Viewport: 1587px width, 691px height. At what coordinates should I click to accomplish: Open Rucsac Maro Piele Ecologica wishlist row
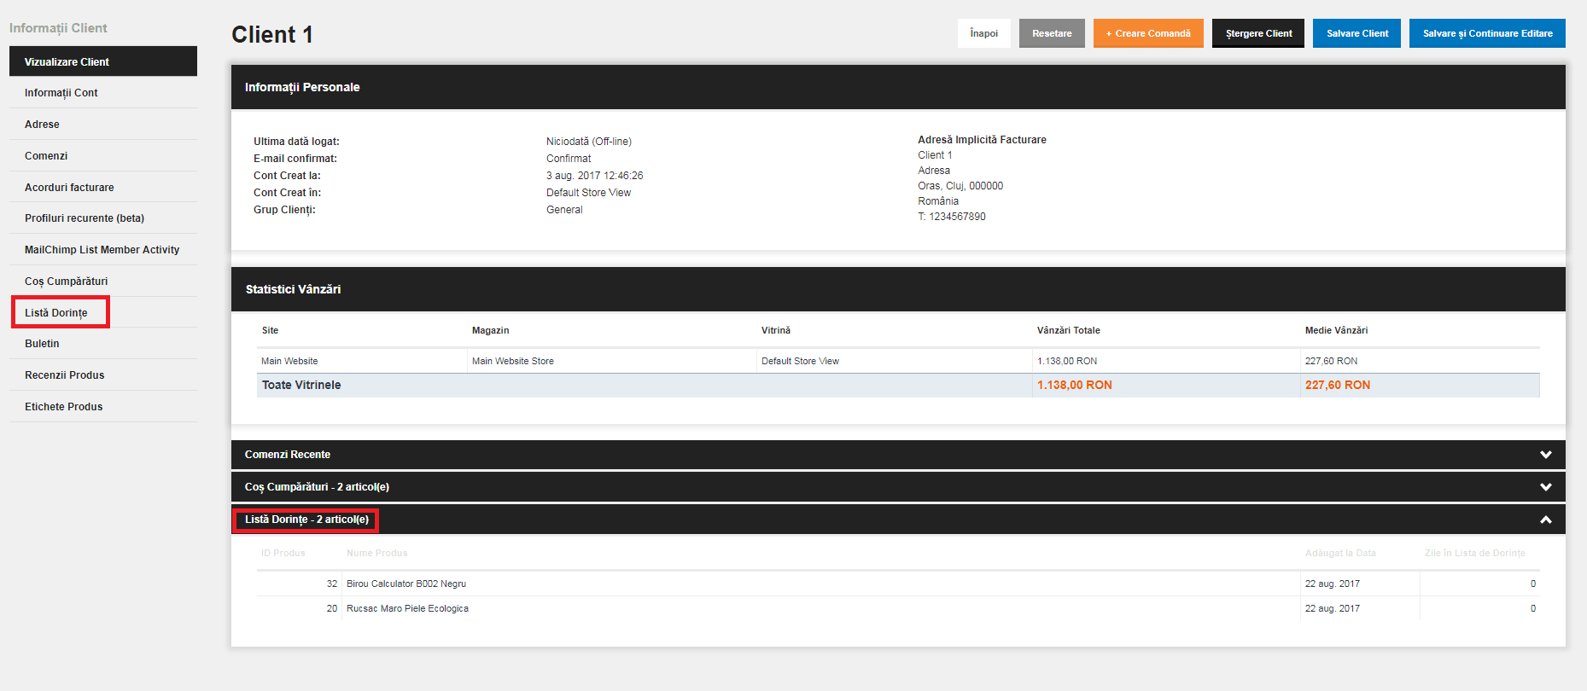click(x=898, y=608)
